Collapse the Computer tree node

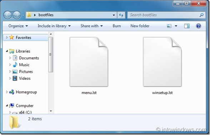(x=7, y=105)
